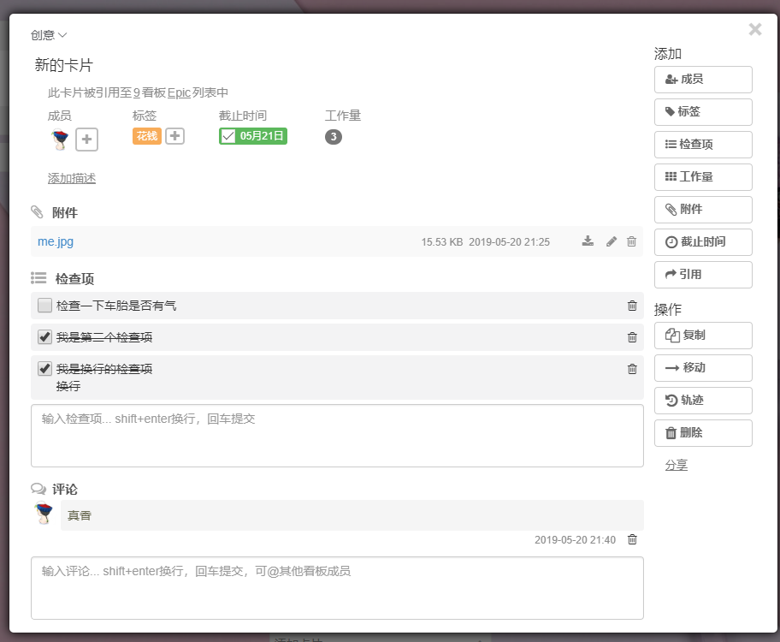Click the 移动 move button
The image size is (780, 642).
703,367
